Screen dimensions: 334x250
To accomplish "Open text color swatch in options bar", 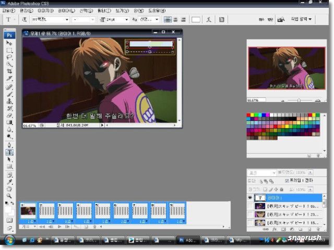I will pos(196,20).
